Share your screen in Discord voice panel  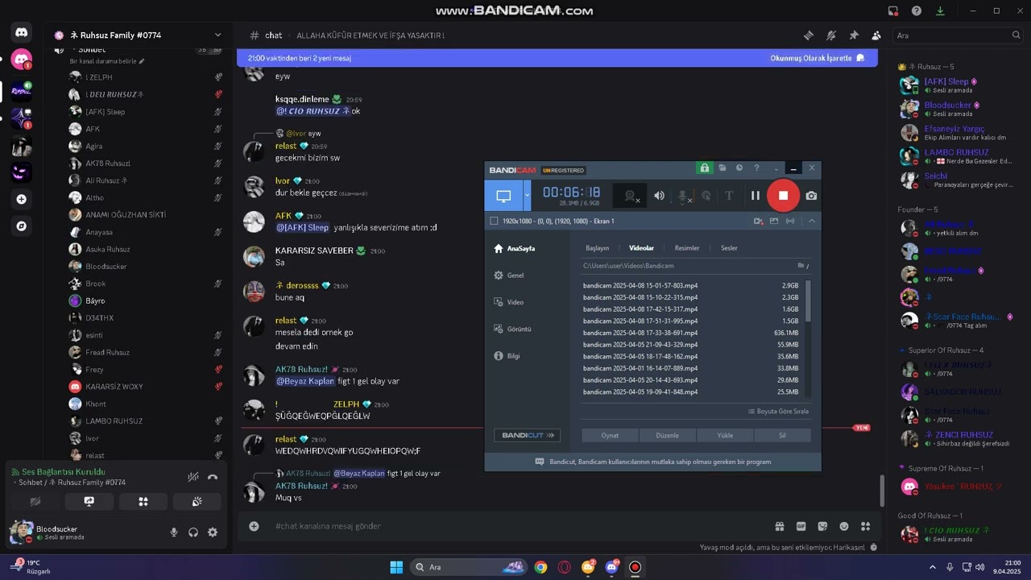coord(89,501)
